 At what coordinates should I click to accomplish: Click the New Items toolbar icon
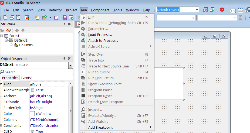pos(37,17)
